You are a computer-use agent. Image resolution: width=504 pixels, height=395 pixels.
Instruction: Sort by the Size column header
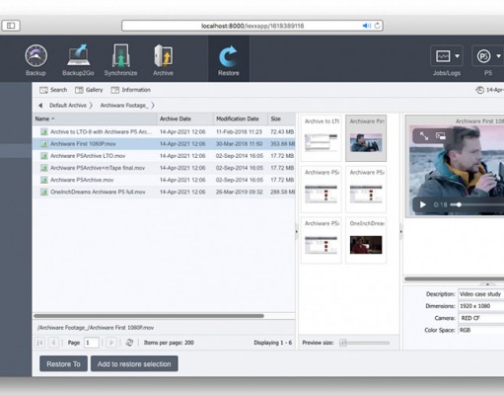pos(281,118)
